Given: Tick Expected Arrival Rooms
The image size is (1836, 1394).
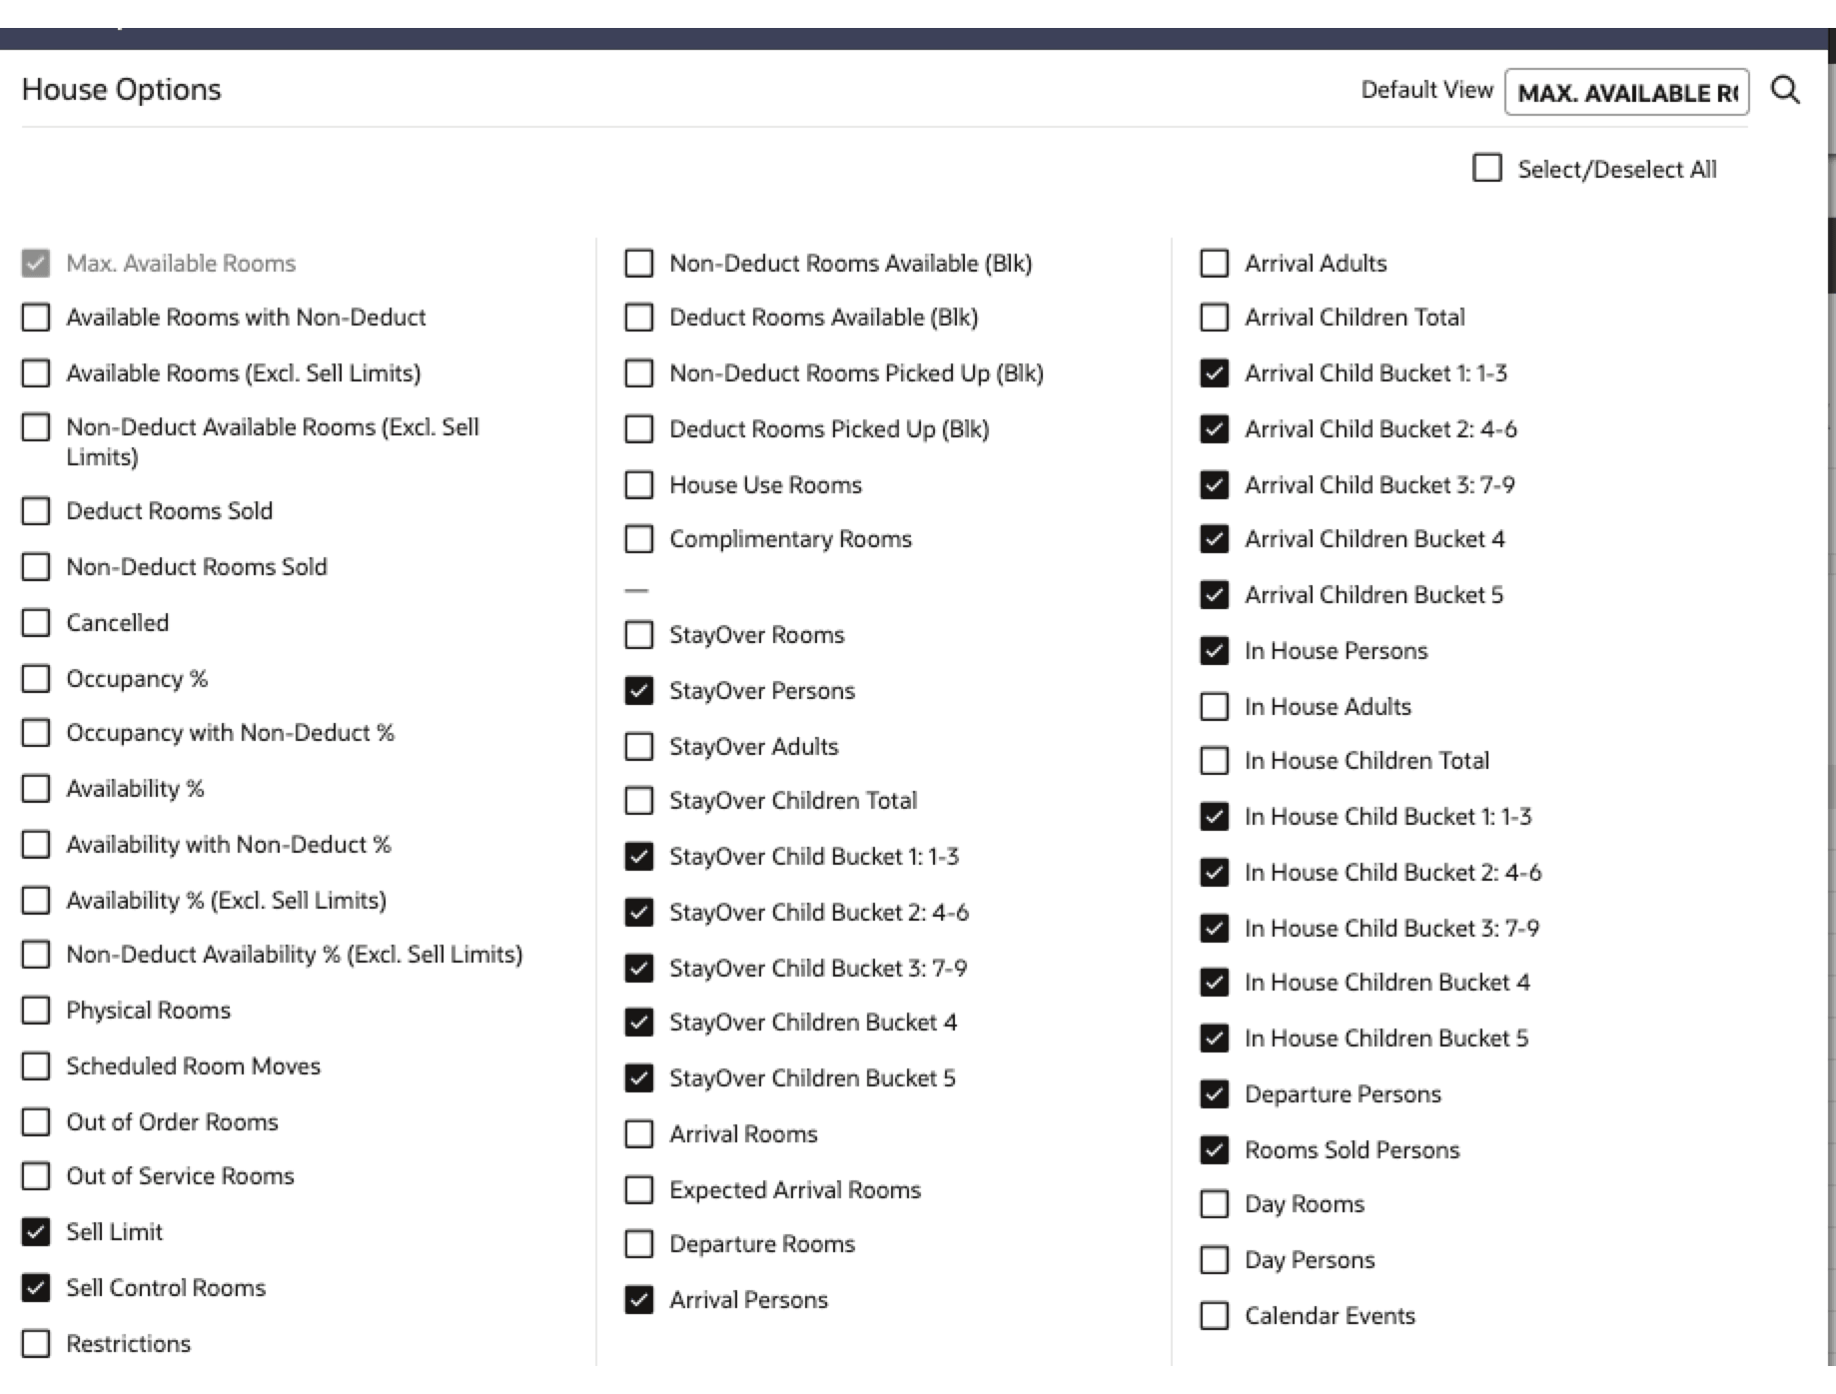Looking at the screenshot, I should 639,1190.
